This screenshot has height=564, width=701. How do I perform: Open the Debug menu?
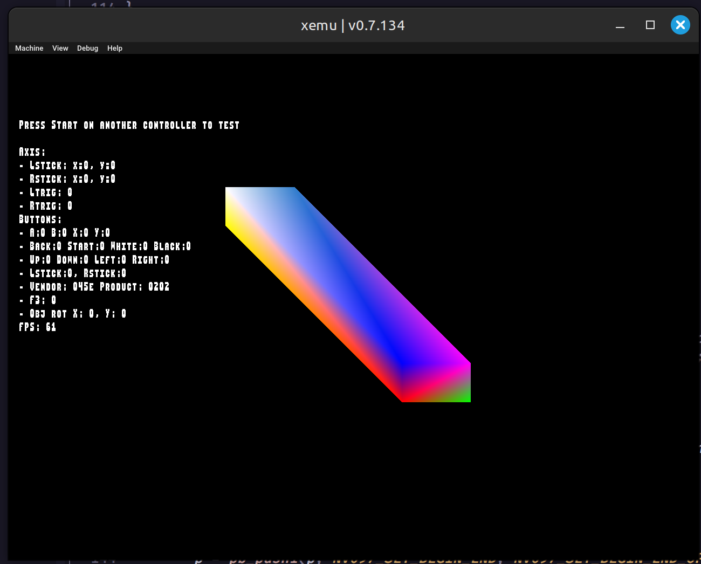(x=87, y=48)
